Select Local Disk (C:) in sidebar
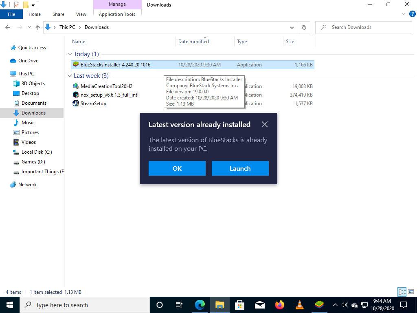Viewport: 417px width, 313px height. [37, 152]
